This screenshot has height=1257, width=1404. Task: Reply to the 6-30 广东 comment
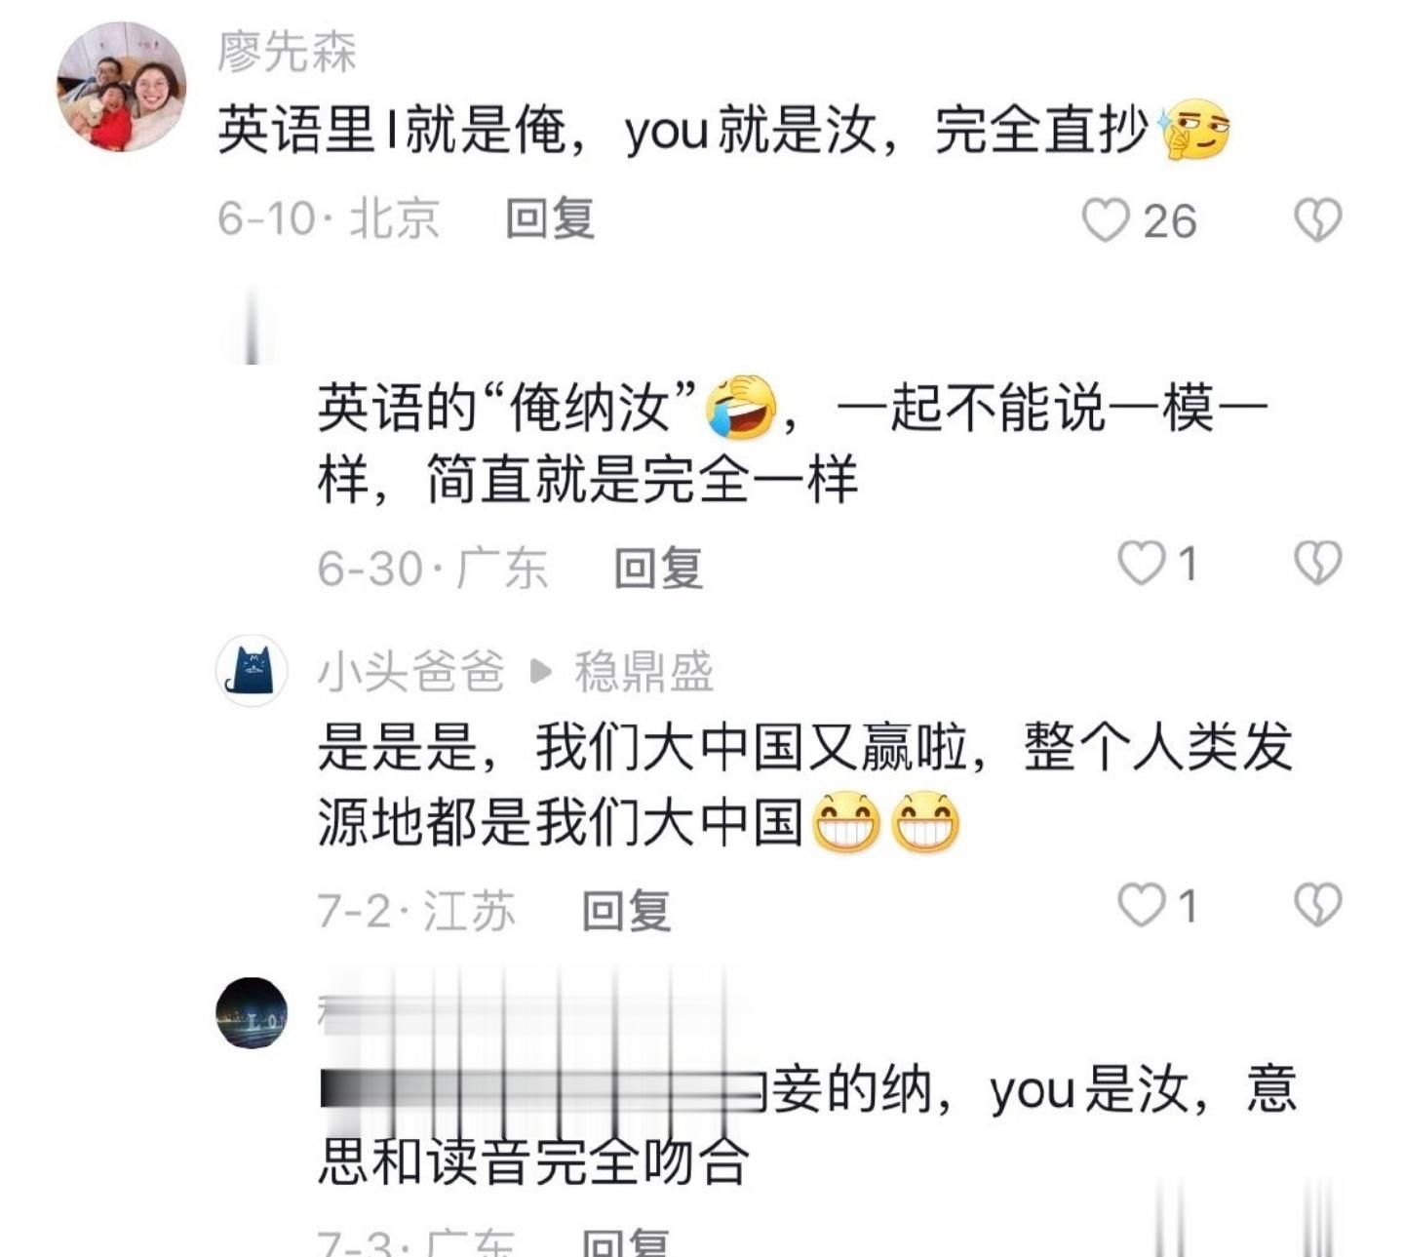(x=658, y=568)
